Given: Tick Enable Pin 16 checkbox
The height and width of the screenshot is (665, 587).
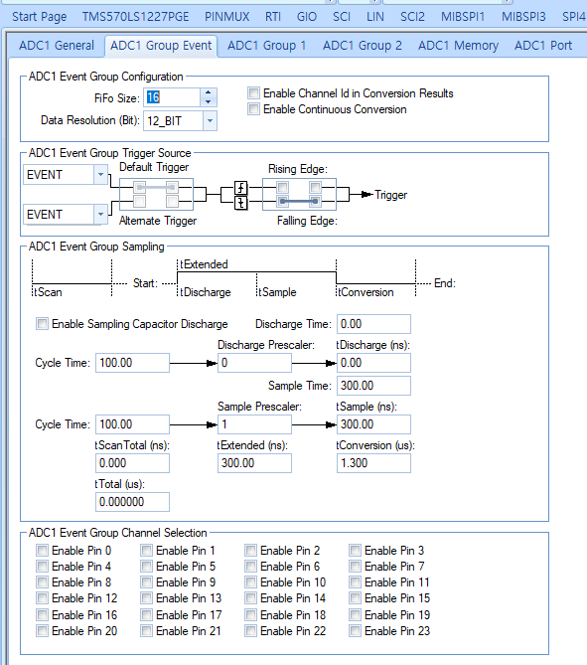Looking at the screenshot, I should point(42,615).
